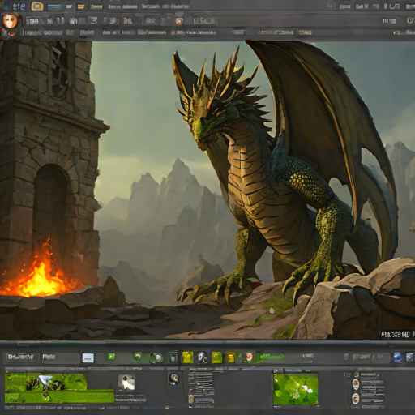The height and width of the screenshot is (415, 415).
Task: Click the first labeled button at the bottom-left toolbar
Action: [20, 357]
